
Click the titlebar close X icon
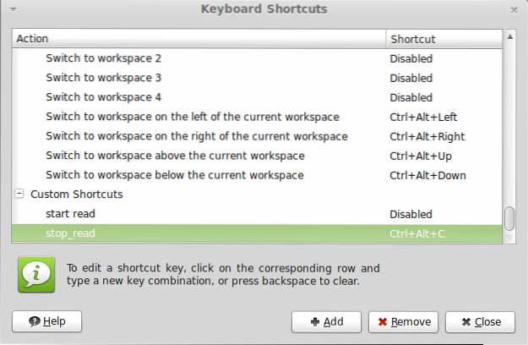tap(514, 10)
